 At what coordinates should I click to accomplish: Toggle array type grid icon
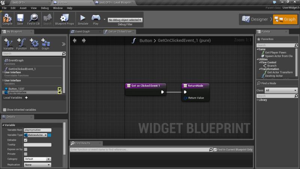pos(49,135)
